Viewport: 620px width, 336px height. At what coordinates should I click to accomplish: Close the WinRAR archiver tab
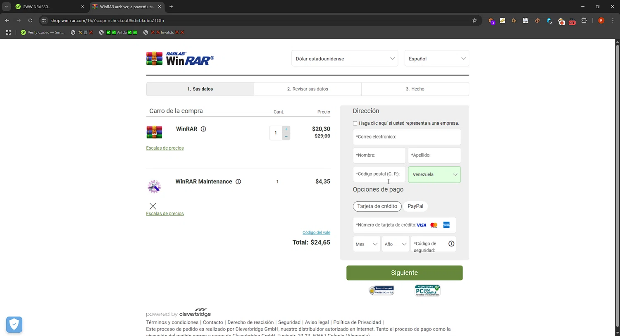(x=160, y=7)
